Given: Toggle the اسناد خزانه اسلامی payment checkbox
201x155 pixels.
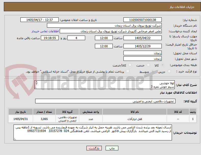Looking at the screenshot, I should pos(128,71).
